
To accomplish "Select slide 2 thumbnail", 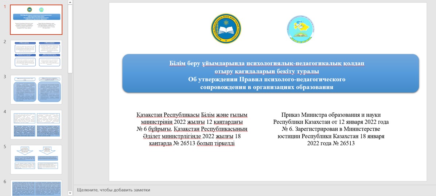I will coord(36,55).
